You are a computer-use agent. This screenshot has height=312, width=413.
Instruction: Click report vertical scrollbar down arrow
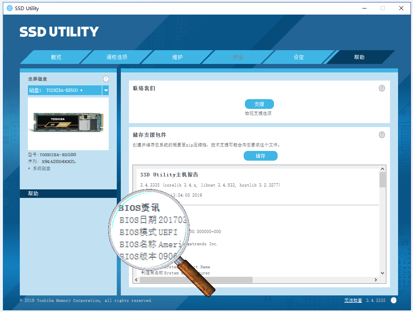click(382, 273)
